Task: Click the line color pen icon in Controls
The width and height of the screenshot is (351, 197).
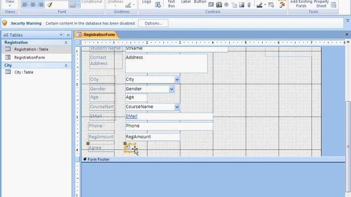Action: 259,5
